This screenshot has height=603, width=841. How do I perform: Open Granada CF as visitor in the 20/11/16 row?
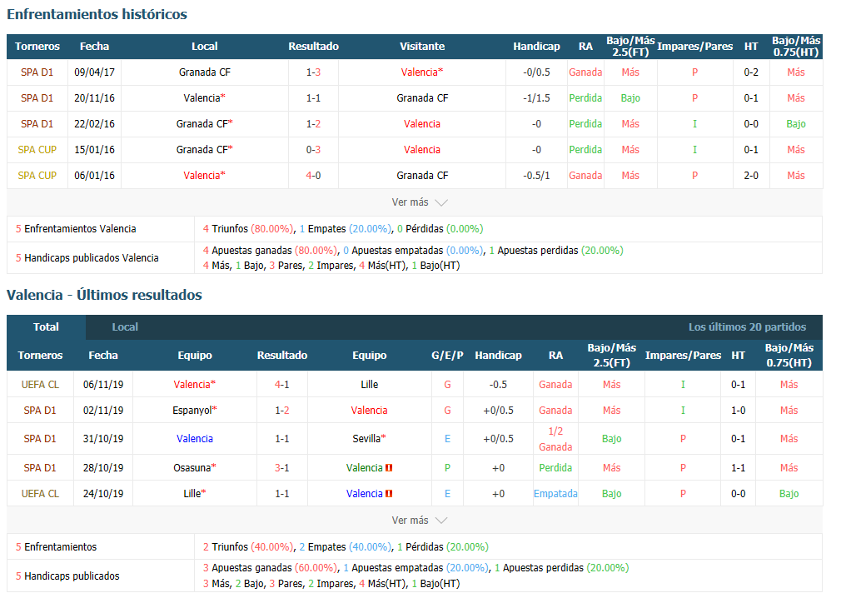coord(422,98)
